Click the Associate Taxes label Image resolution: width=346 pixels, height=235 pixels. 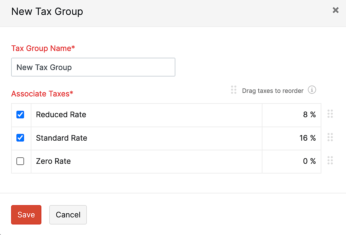click(x=42, y=93)
